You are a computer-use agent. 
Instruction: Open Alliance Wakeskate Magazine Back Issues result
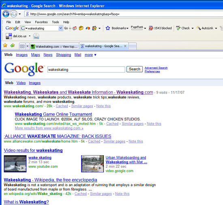click(58, 136)
